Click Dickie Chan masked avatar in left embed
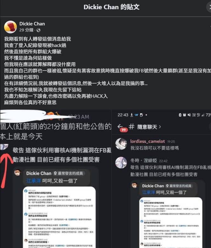This screenshot has width=211, height=248. tap(17, 172)
